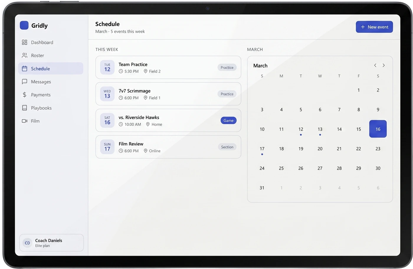Click March 28 in the calendar
This screenshot has width=413, height=269.
[x=339, y=168]
